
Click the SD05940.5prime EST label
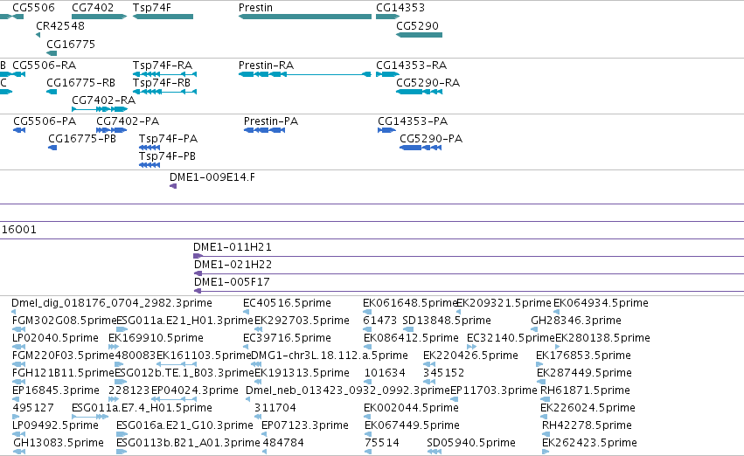coord(470,443)
